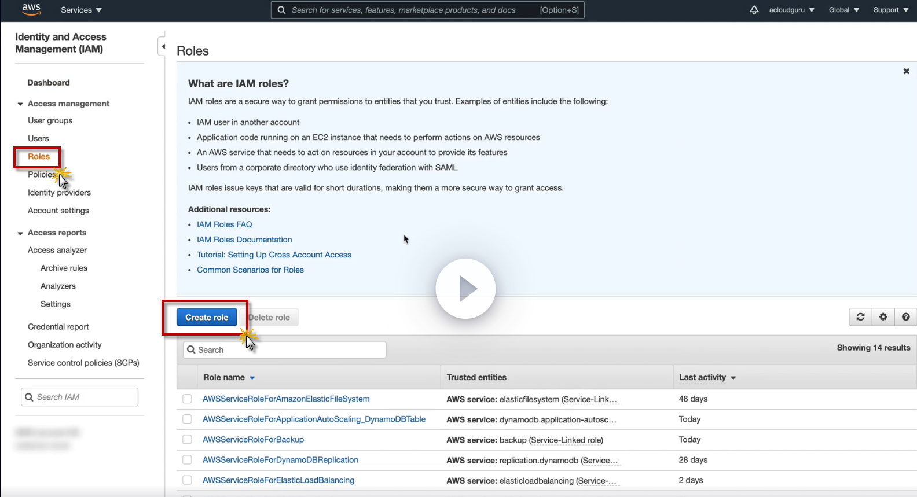The height and width of the screenshot is (497, 917).
Task: Open the Services dropdown menu
Action: tap(81, 10)
